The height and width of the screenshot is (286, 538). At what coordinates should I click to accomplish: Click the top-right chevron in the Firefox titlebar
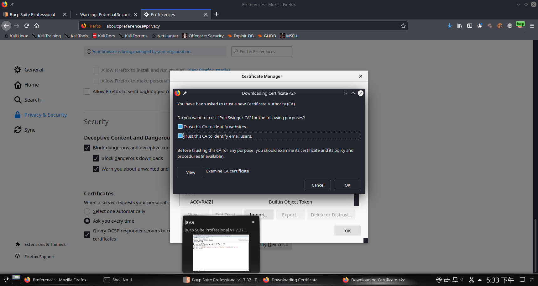point(519,4)
